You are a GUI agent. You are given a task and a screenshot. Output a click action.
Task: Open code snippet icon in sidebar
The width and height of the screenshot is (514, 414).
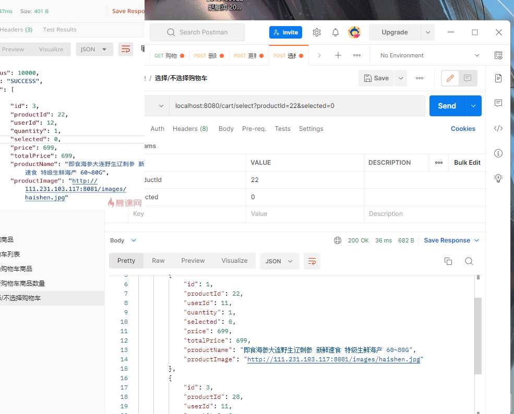click(x=498, y=128)
